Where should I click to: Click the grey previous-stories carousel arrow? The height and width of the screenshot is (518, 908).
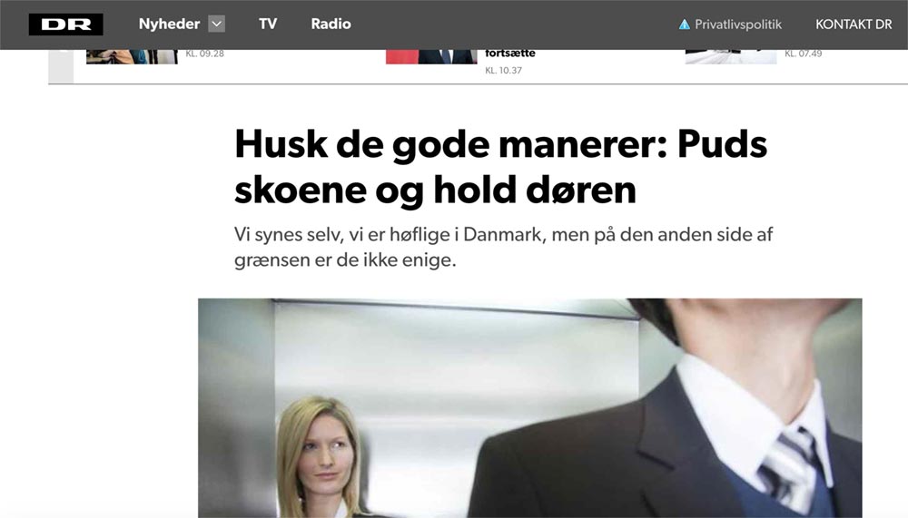coord(61,66)
